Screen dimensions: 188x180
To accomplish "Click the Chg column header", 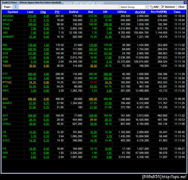I will pyautogui.click(x=43, y=12).
